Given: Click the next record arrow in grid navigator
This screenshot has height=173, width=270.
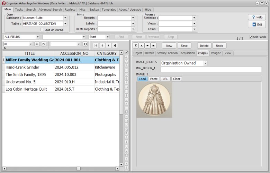Looking at the screenshot, I should coord(108,45).
